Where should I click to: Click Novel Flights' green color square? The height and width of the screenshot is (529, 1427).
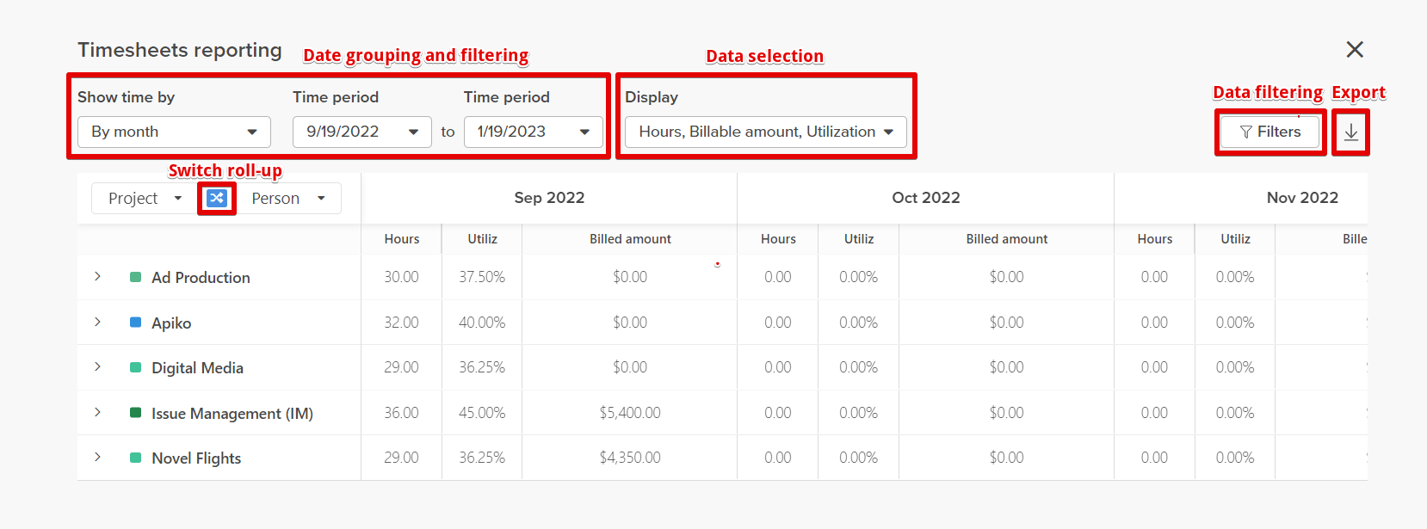133,458
